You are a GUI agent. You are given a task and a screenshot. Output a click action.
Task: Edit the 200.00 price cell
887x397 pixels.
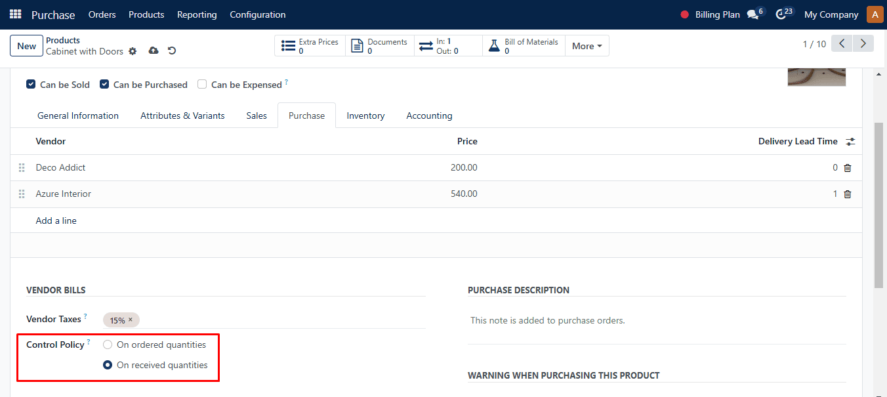pyautogui.click(x=464, y=168)
